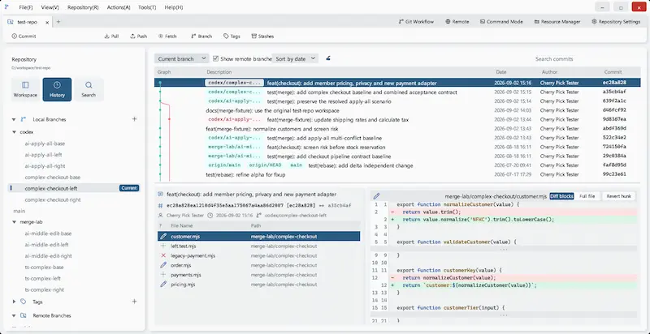The width and height of the screenshot is (650, 334).
Task: Open the Current branch dropdown
Action: [x=181, y=58]
